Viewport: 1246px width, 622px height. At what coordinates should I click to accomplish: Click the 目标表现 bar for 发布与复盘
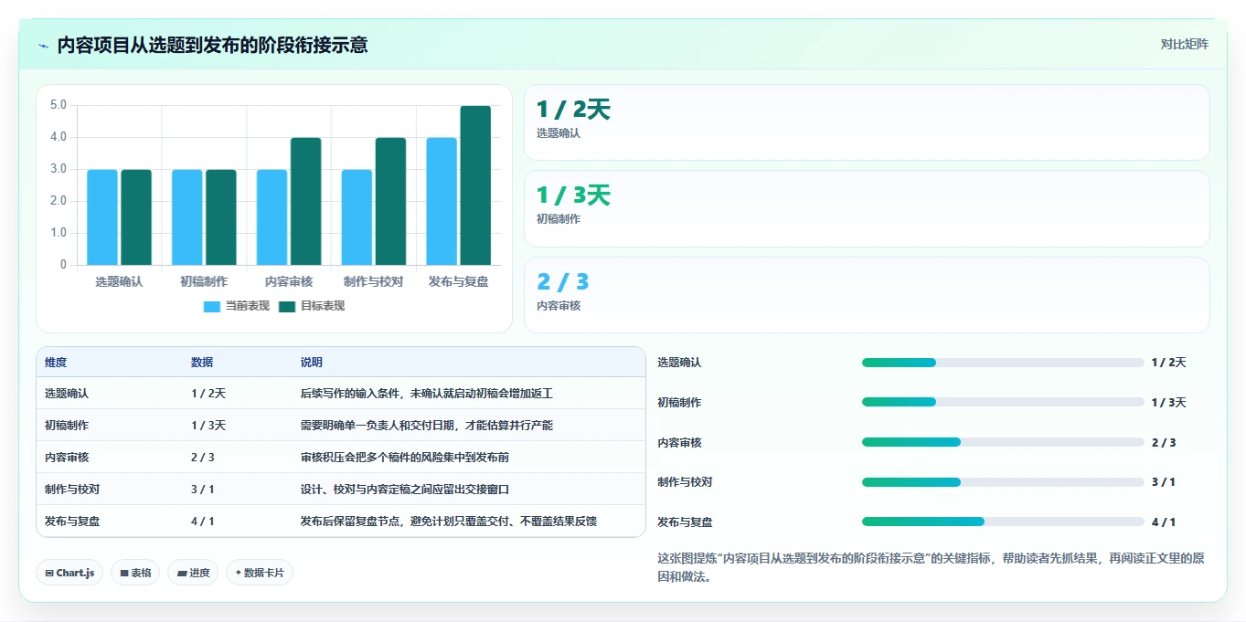pos(475,185)
